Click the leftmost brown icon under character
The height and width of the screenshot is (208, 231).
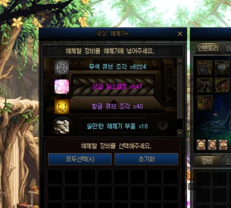click(x=201, y=145)
